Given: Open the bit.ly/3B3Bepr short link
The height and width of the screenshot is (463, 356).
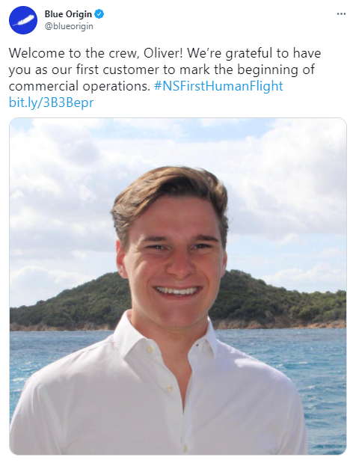Looking at the screenshot, I should click(52, 102).
